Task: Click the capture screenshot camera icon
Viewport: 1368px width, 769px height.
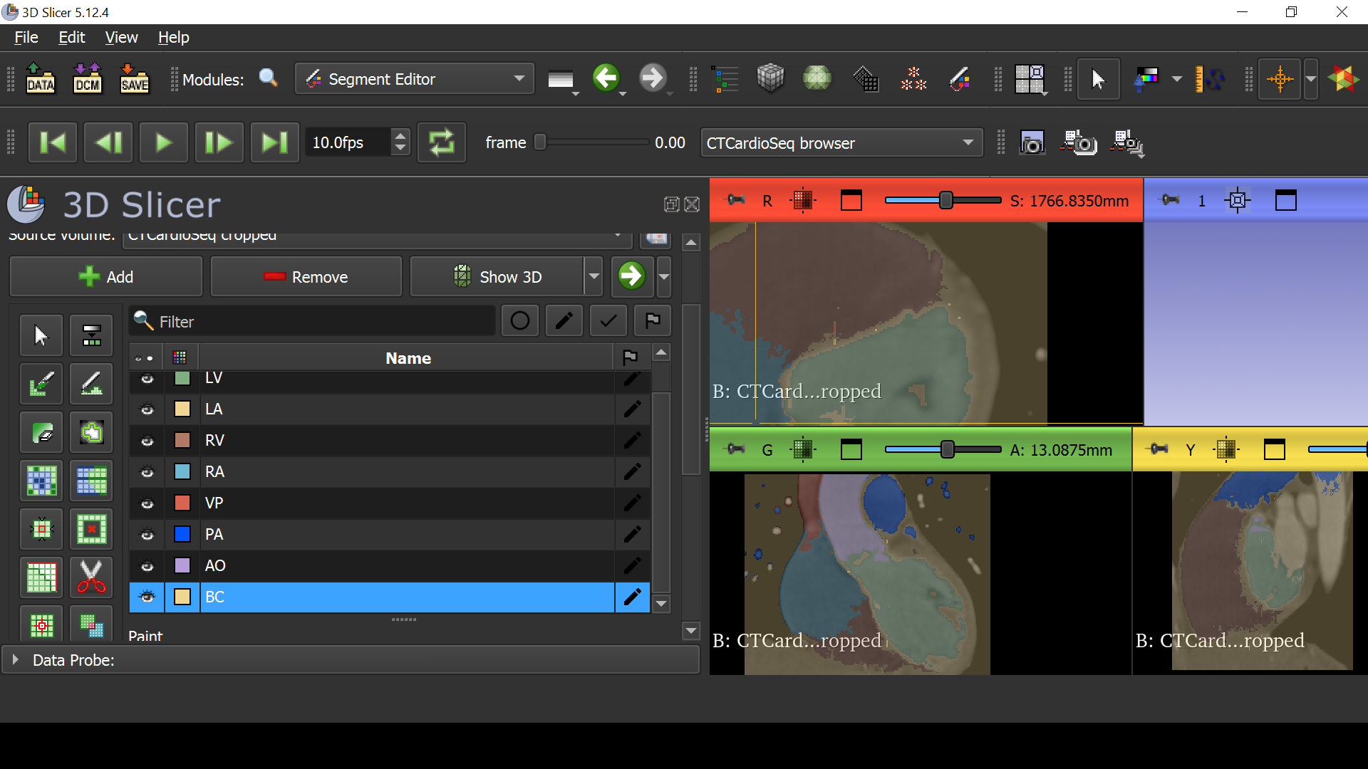Action: (1032, 142)
